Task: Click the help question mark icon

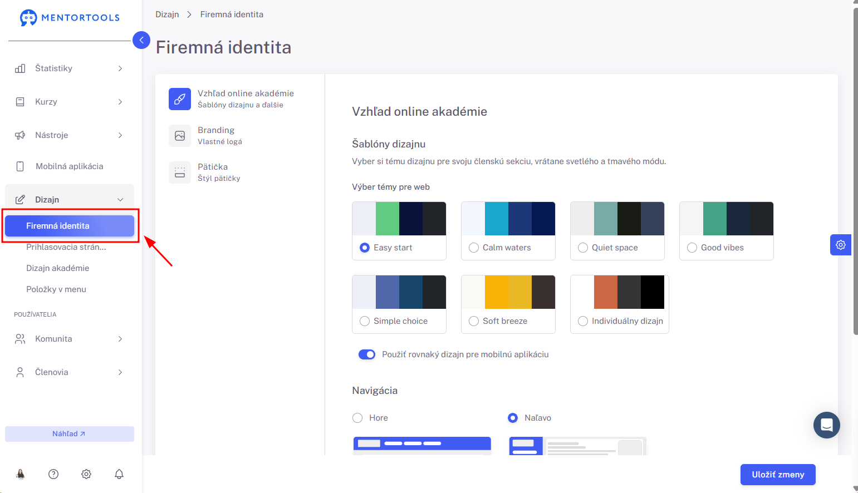Action: coord(53,474)
